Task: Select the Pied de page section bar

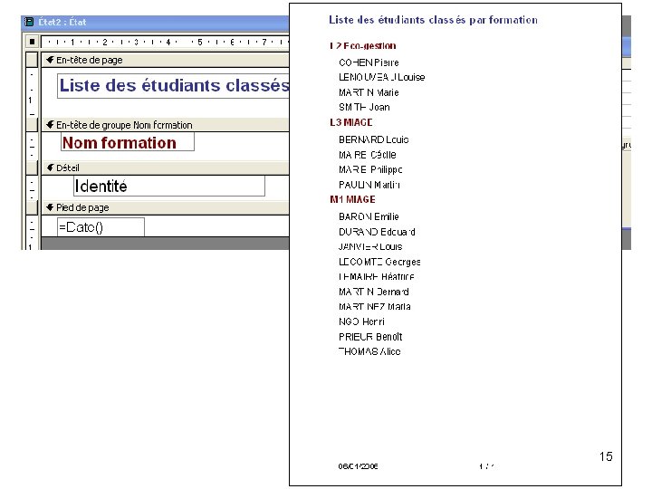Action: [x=165, y=207]
